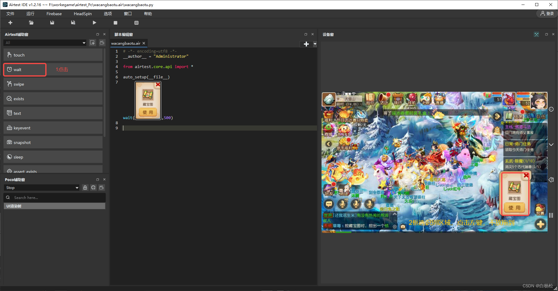The height and width of the screenshot is (291, 558).
Task: Click the device rotate screen icon
Action: (551, 109)
